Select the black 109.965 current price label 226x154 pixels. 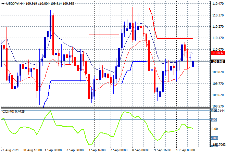(x=218, y=62)
